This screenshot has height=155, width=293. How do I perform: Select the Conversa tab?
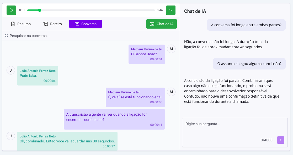coord(85,24)
